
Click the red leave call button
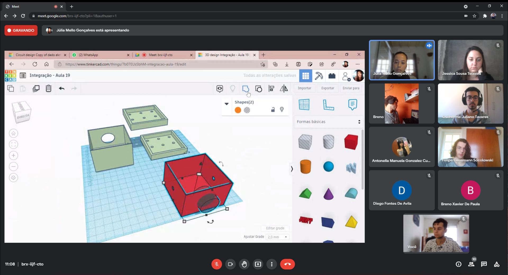[287, 264]
